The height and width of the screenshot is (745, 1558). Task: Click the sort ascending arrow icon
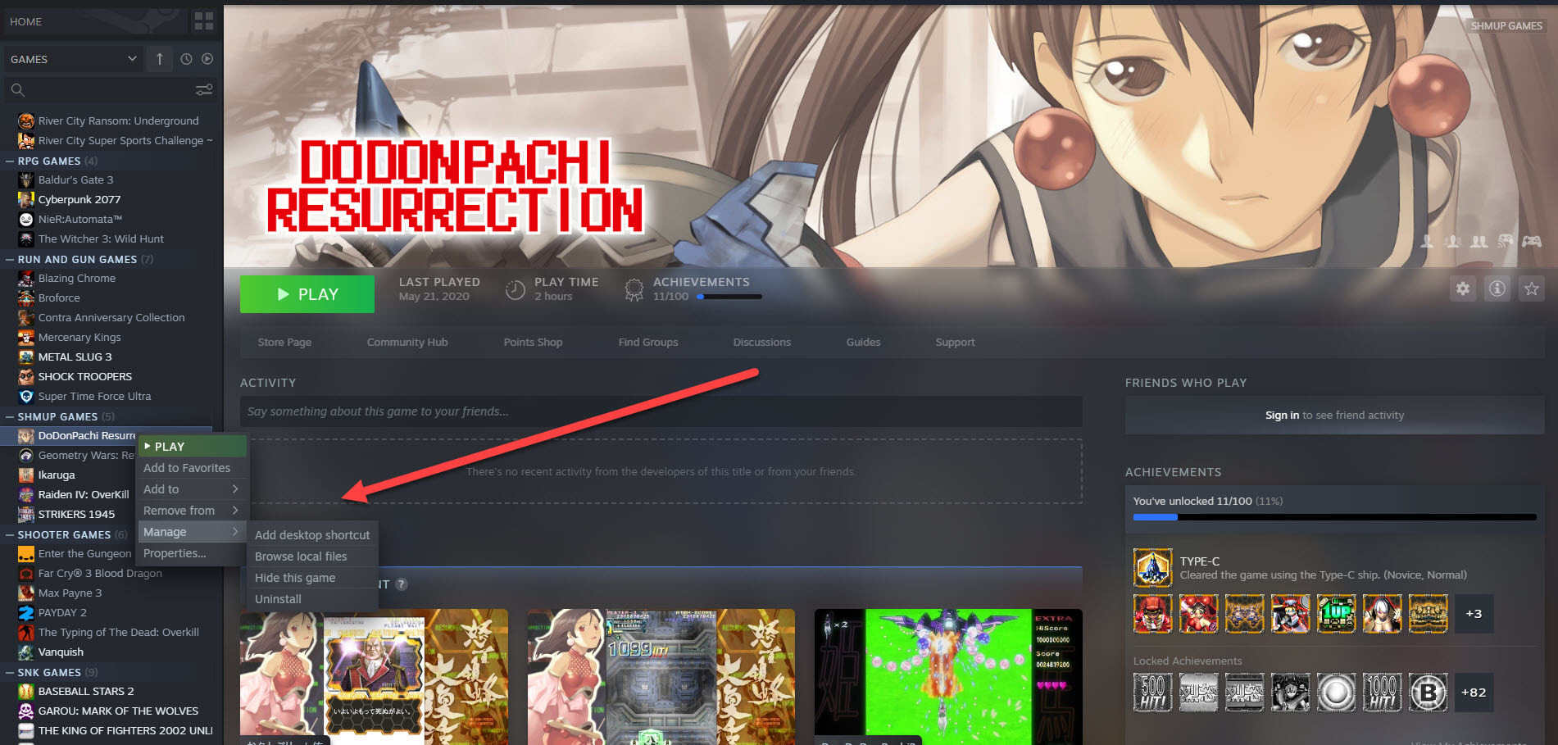160,59
